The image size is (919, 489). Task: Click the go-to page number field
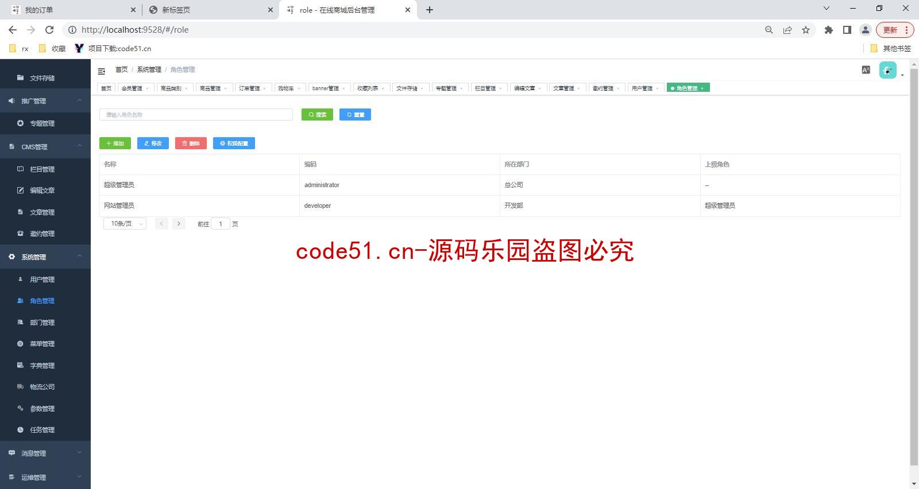point(221,224)
